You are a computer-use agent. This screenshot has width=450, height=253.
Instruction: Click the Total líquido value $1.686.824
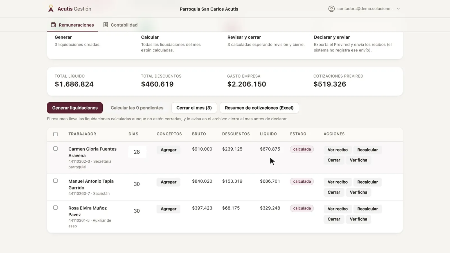click(x=74, y=84)
